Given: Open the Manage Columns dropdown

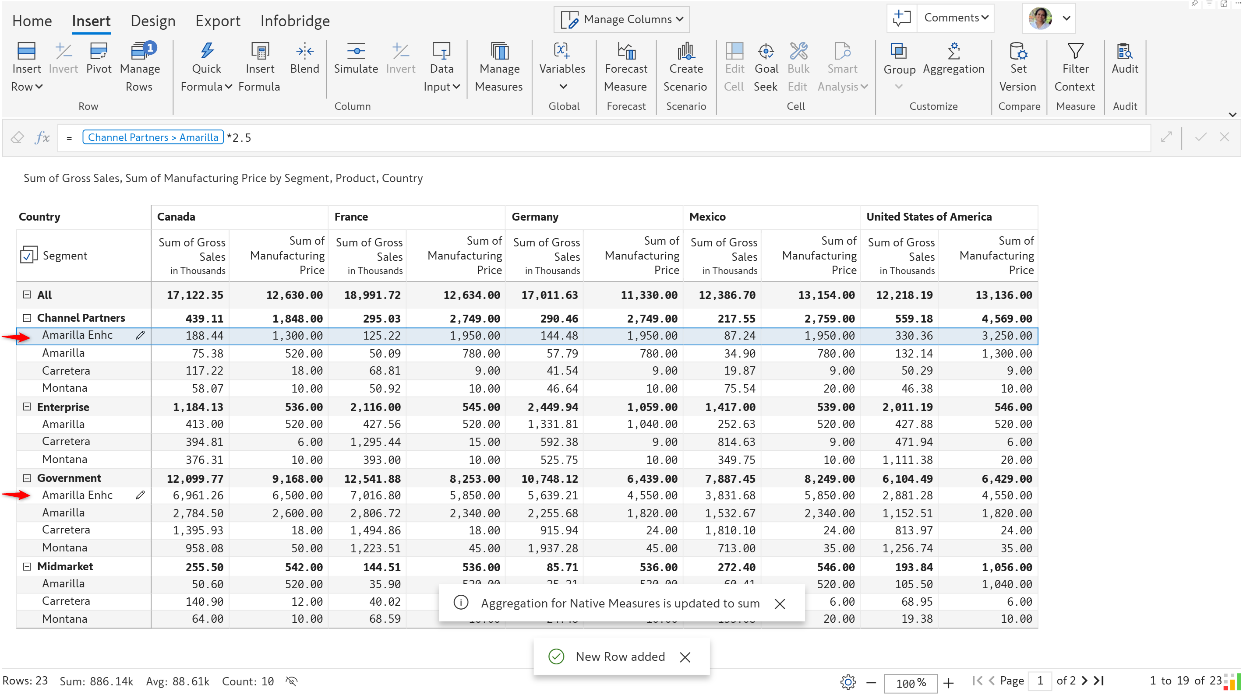Looking at the screenshot, I should (621, 19).
